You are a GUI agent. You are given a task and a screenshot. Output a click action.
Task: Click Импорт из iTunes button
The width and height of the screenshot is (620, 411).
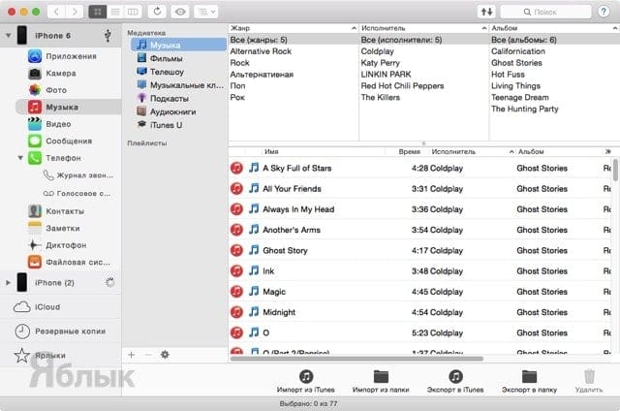click(x=306, y=382)
